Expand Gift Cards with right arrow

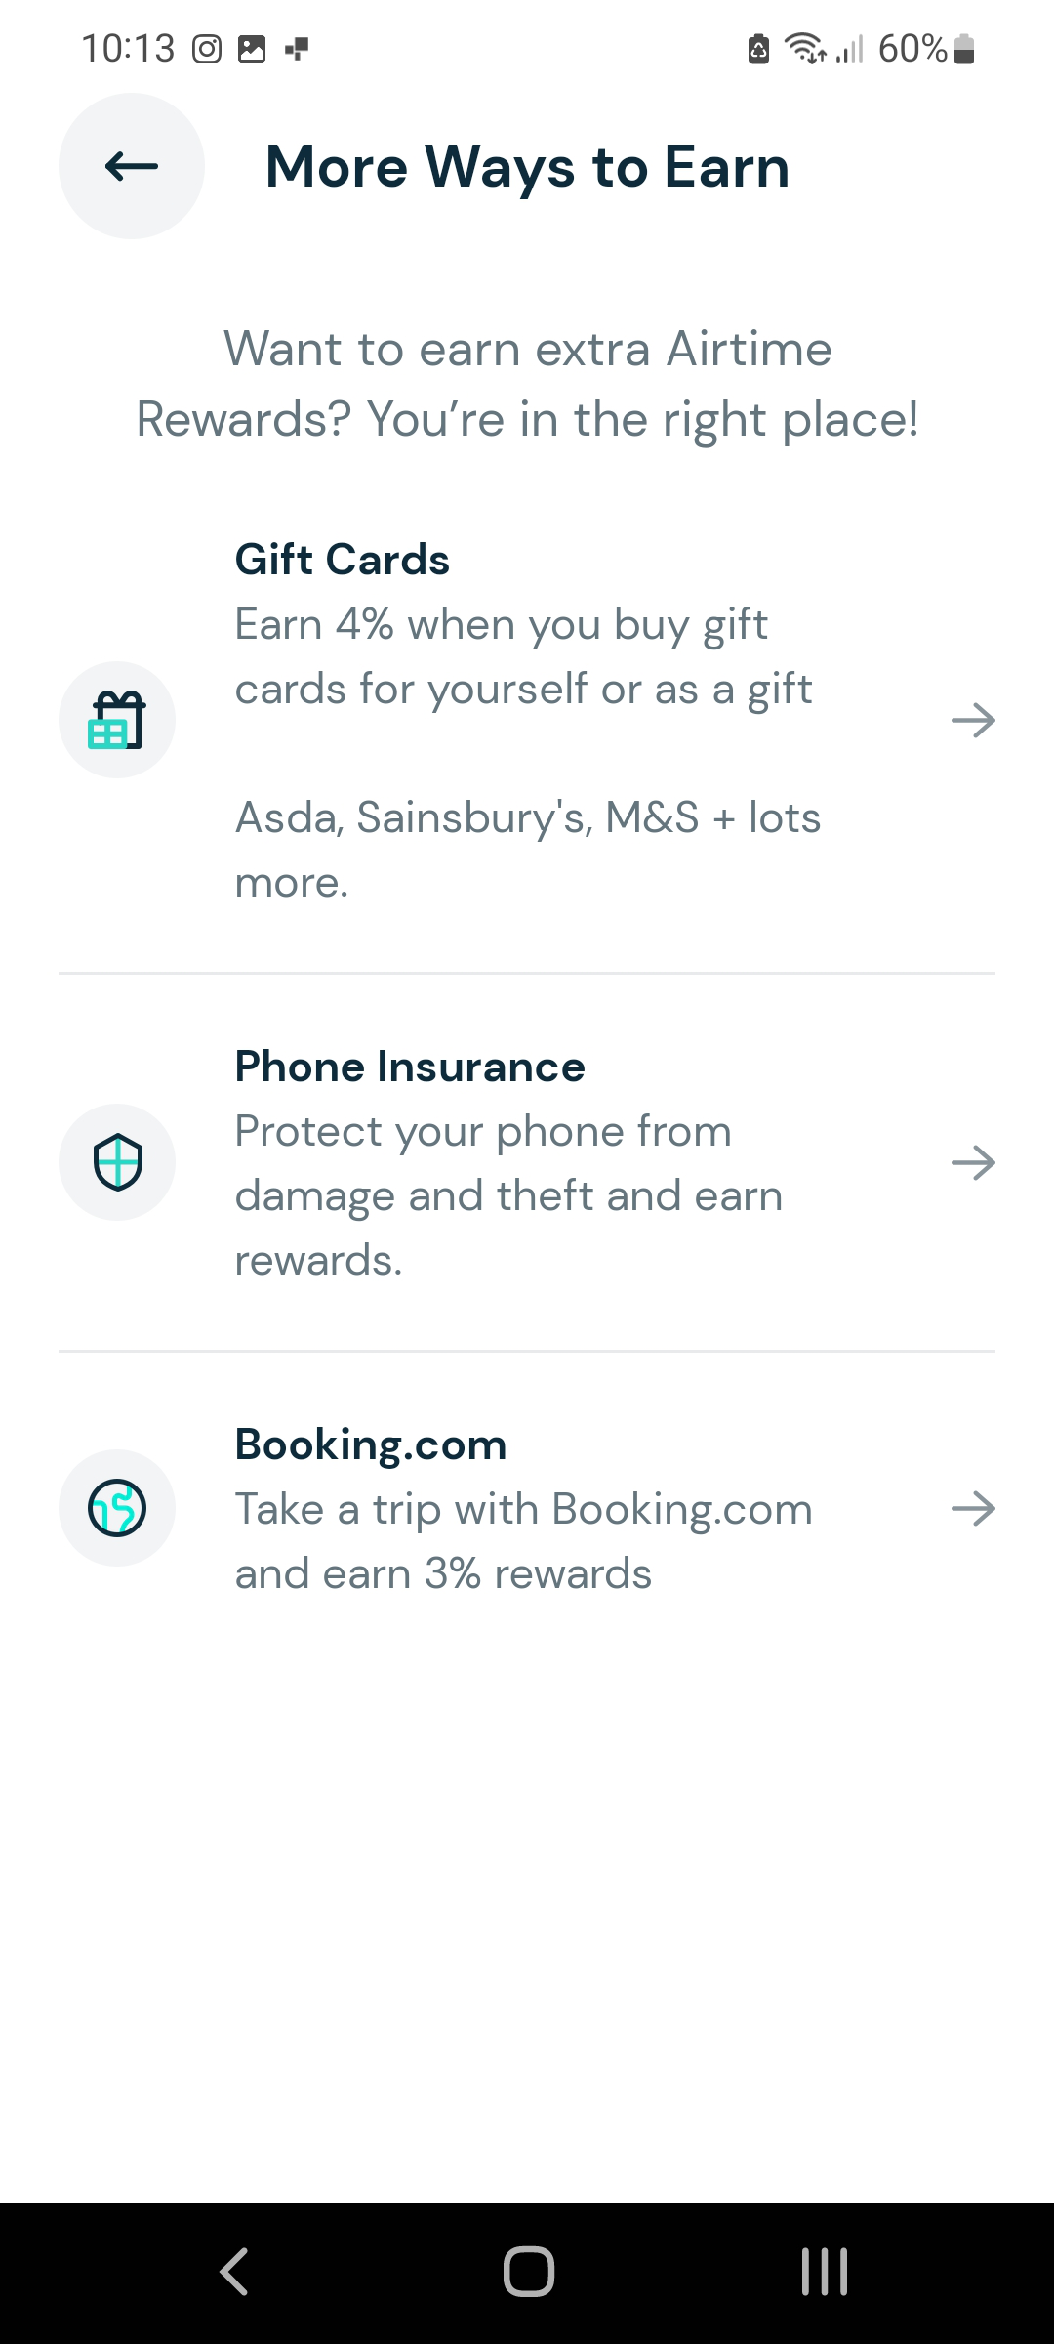pyautogui.click(x=973, y=721)
